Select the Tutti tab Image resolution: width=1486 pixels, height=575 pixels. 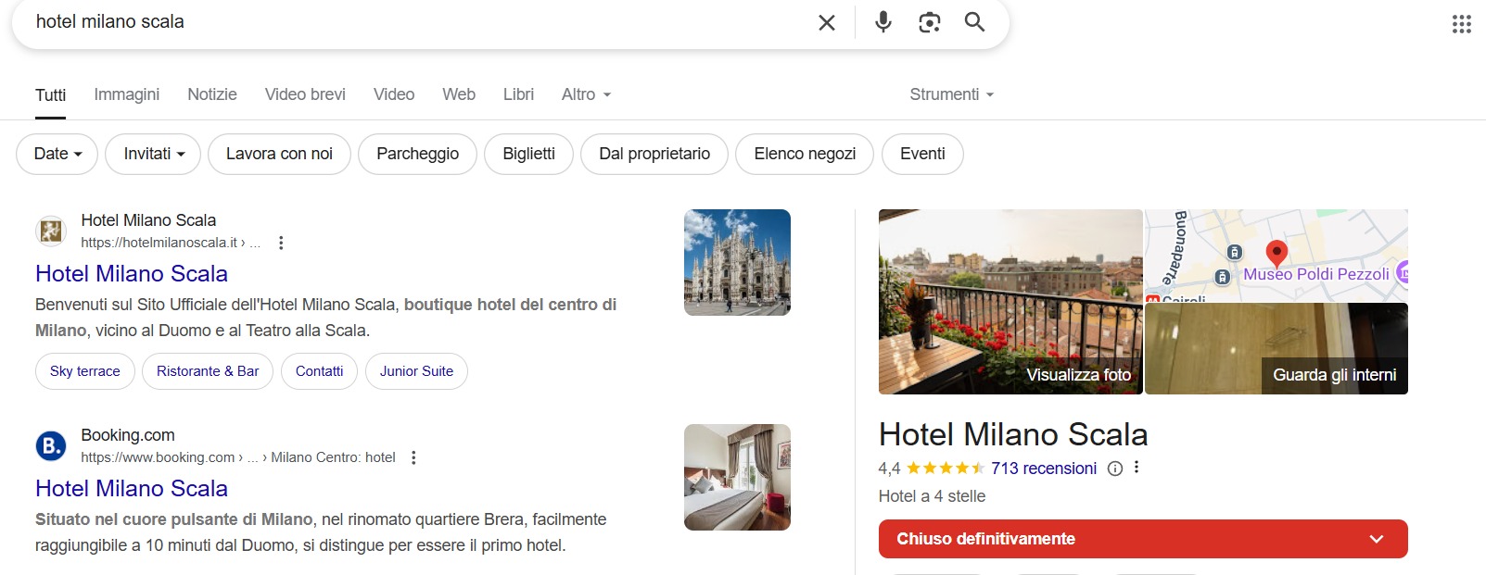tap(50, 95)
